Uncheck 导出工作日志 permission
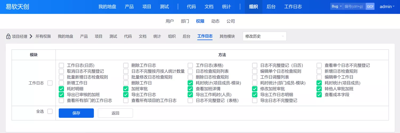This screenshot has width=400, height=133. [x=126, y=95]
